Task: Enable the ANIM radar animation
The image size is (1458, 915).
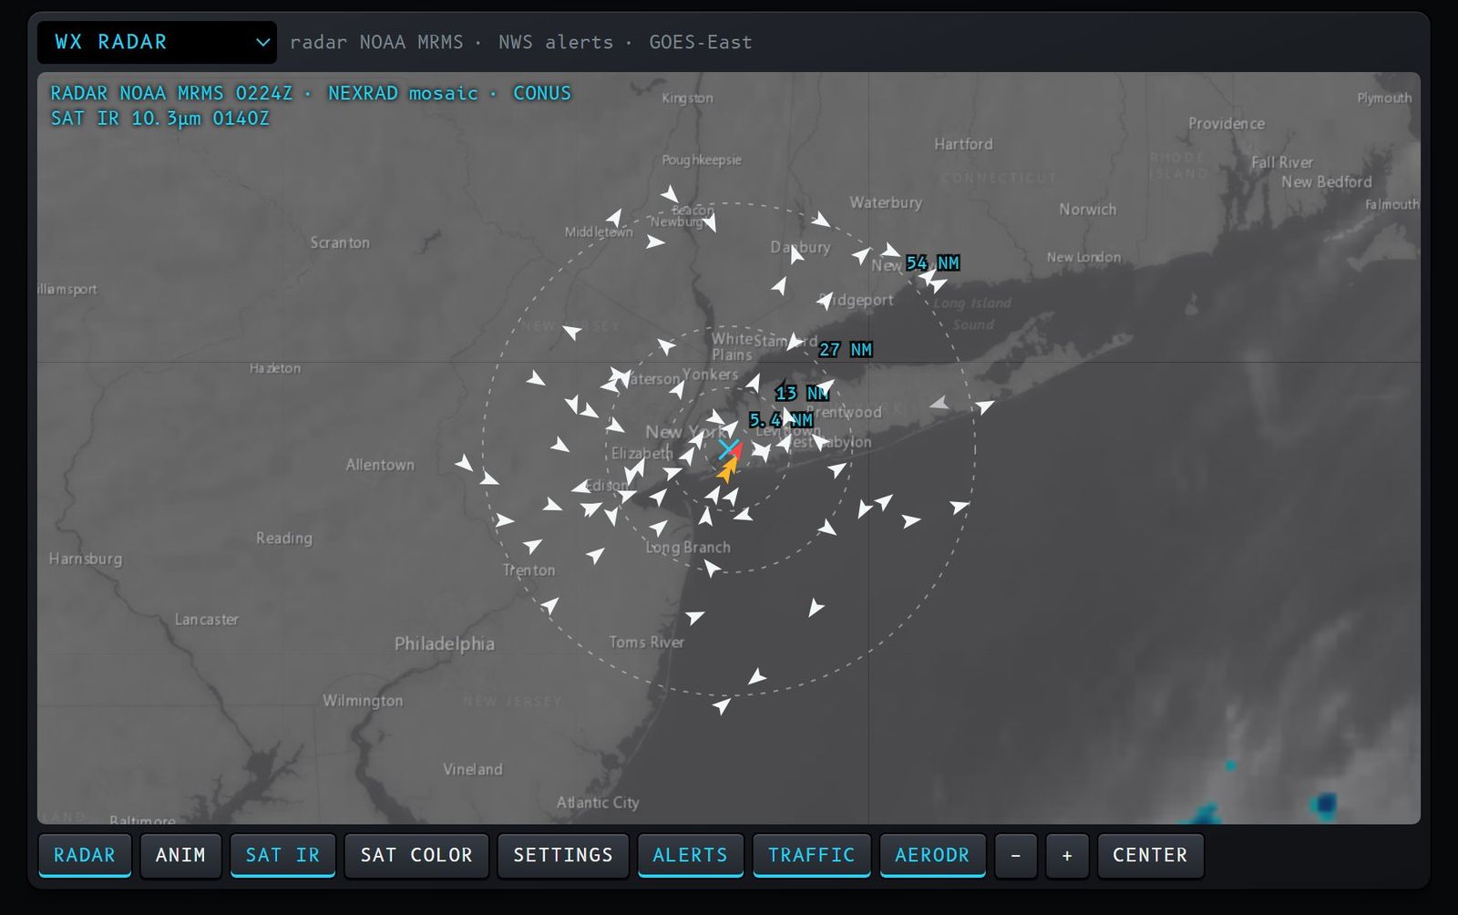Action: tap(180, 856)
